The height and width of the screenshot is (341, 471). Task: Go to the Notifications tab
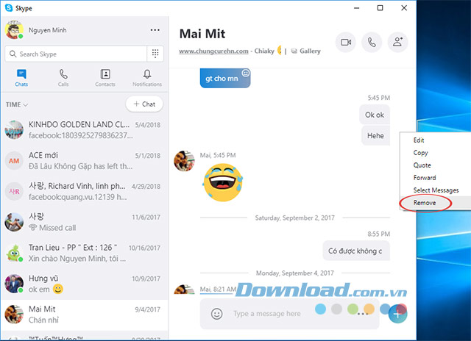click(x=147, y=78)
